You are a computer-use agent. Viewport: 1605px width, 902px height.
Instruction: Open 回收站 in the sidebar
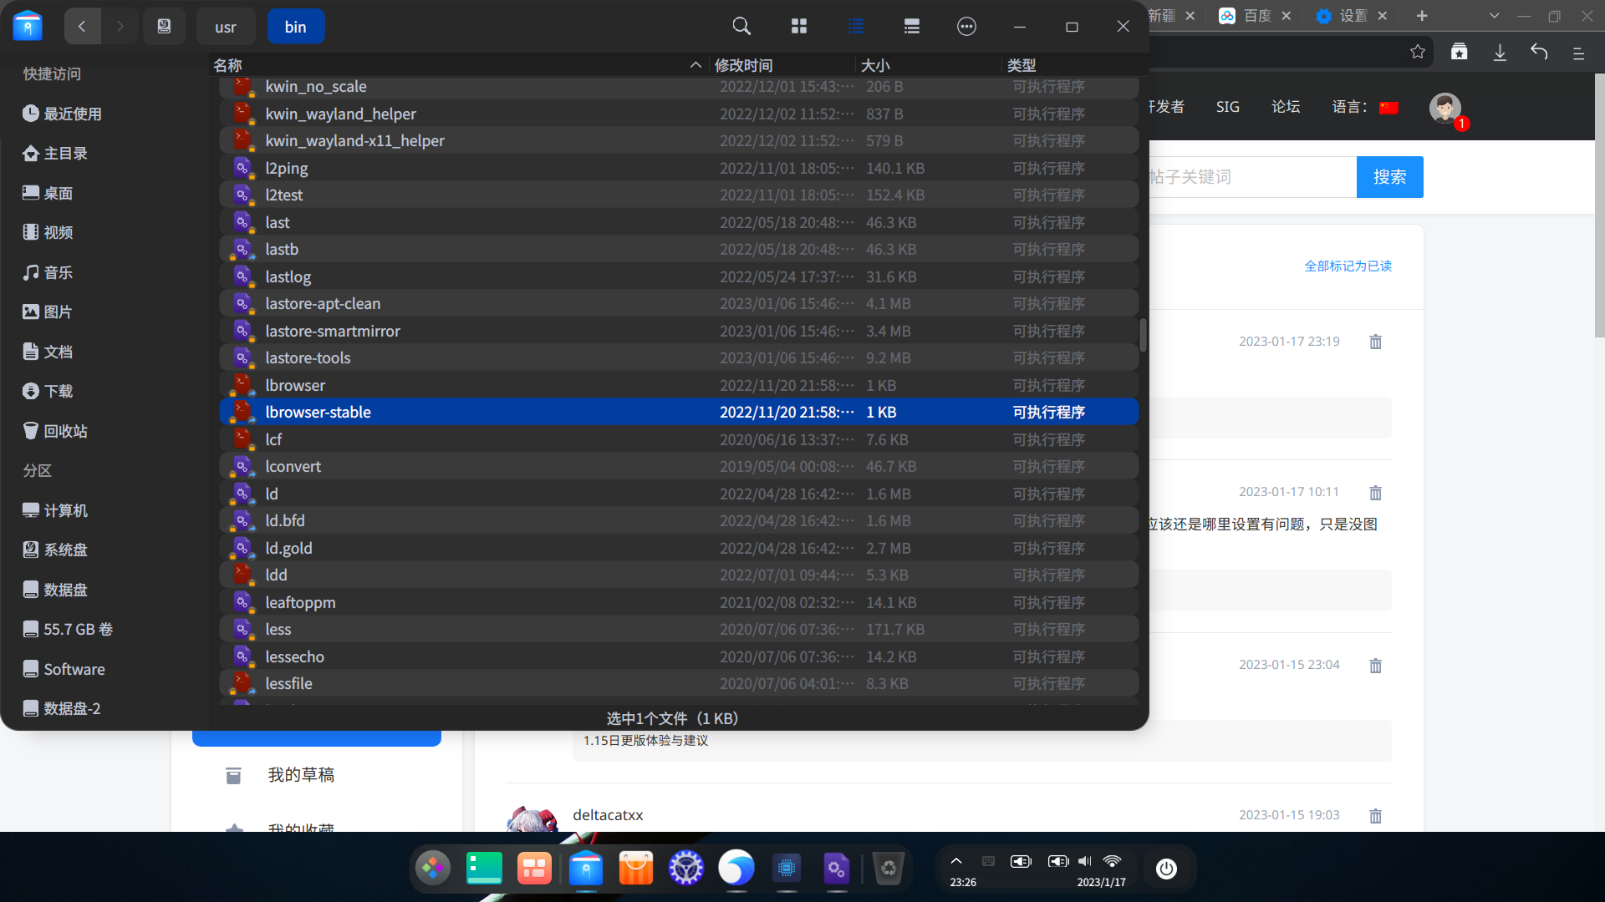tap(65, 431)
